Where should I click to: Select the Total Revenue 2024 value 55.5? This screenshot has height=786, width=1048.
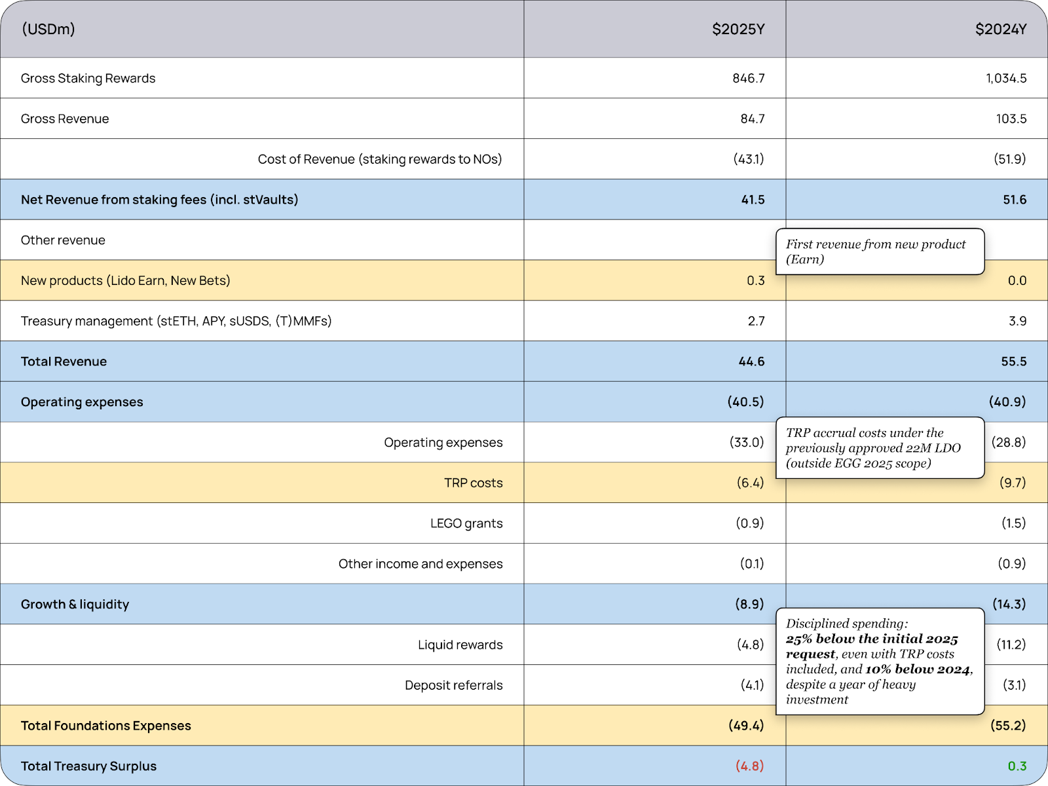click(1013, 362)
